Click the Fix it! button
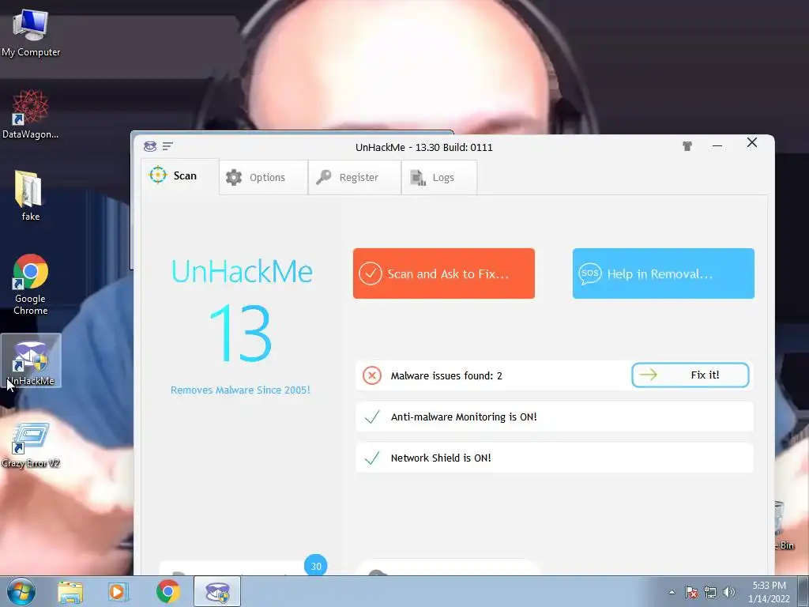809x607 pixels. tap(690, 375)
